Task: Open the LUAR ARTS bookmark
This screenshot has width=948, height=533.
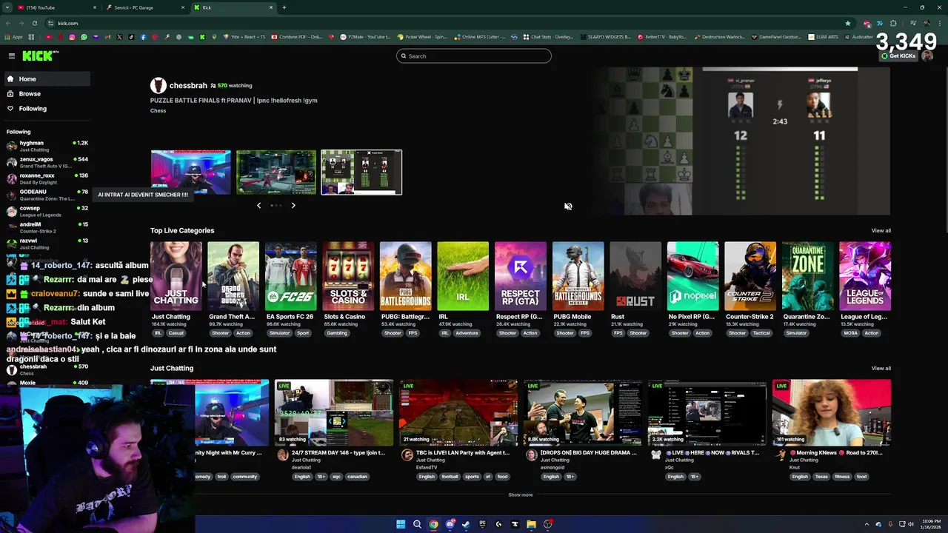Action: coord(824,37)
